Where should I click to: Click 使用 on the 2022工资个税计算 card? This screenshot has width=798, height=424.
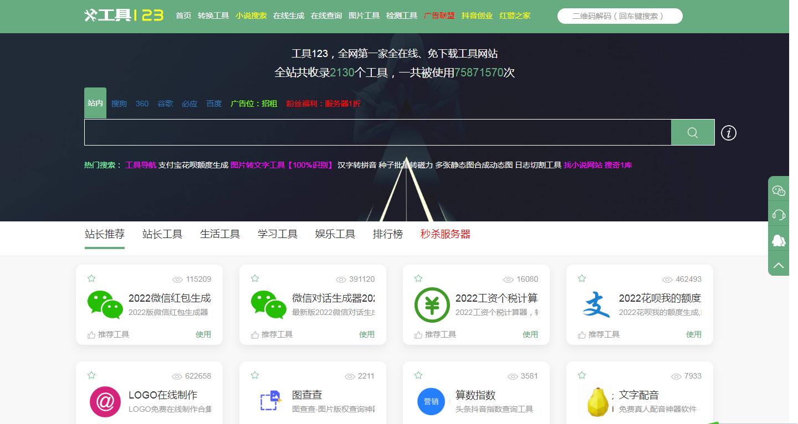point(530,334)
